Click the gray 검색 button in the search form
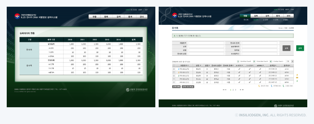Viewport: 314px width, 124px height. 286,48
